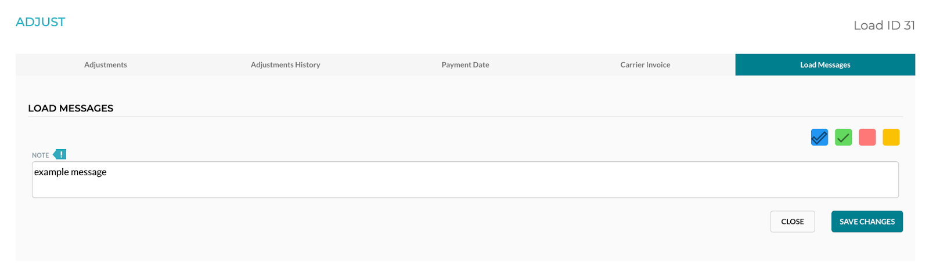Focus the note message text box
929x275 pixels.
(464, 186)
